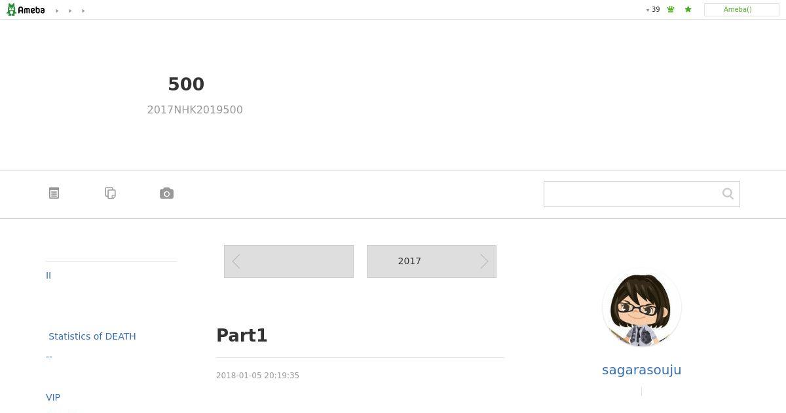Screen dimensions: 786x413
Task: Open the camera photo gallery icon
Action: [167, 193]
